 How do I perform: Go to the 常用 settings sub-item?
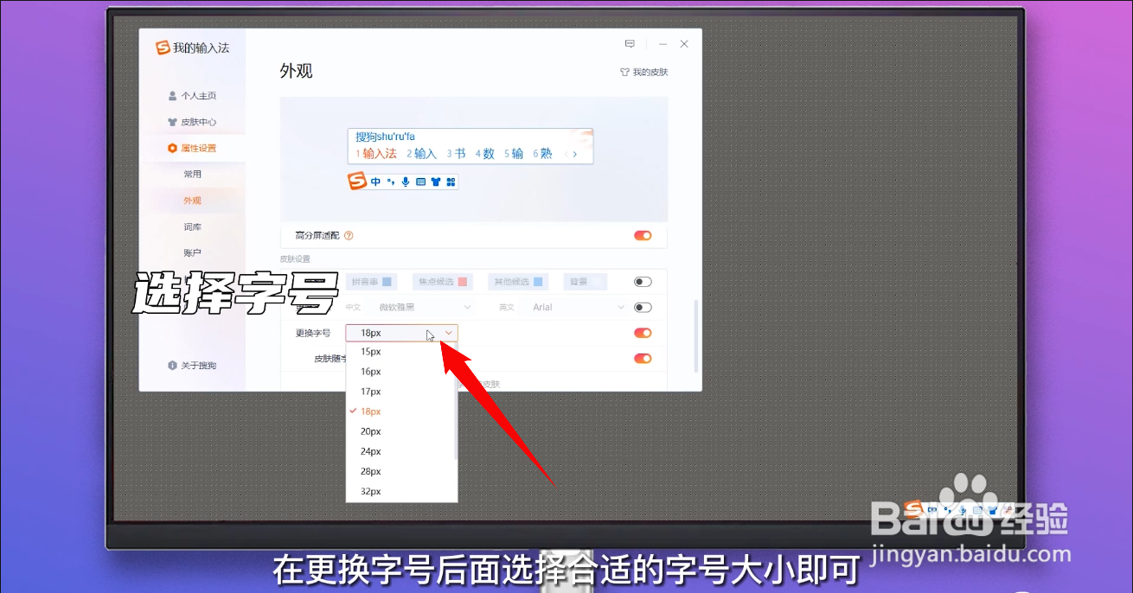192,174
